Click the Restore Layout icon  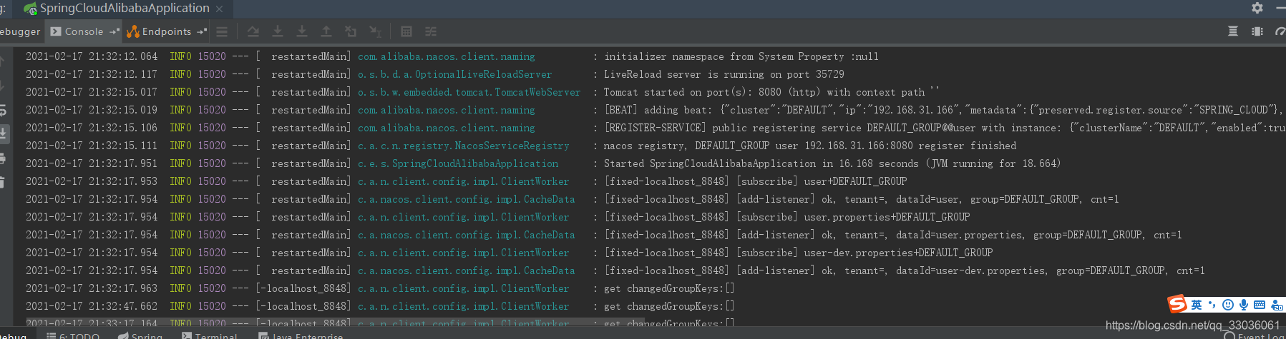tap(1233, 31)
